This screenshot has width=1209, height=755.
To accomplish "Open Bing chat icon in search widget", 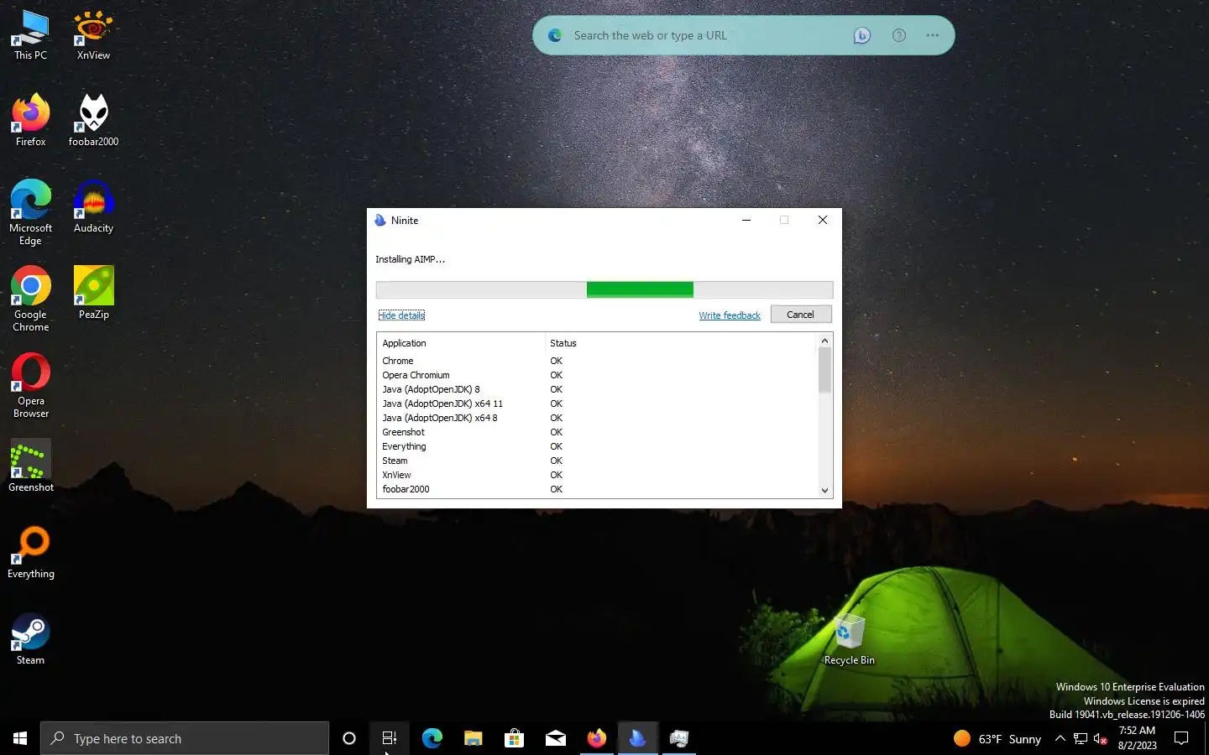I will 861,35.
